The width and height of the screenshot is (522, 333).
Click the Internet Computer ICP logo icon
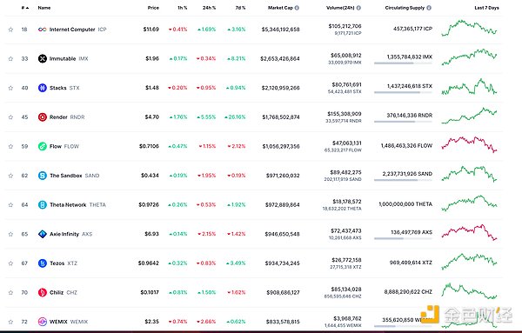pyautogui.click(x=43, y=30)
